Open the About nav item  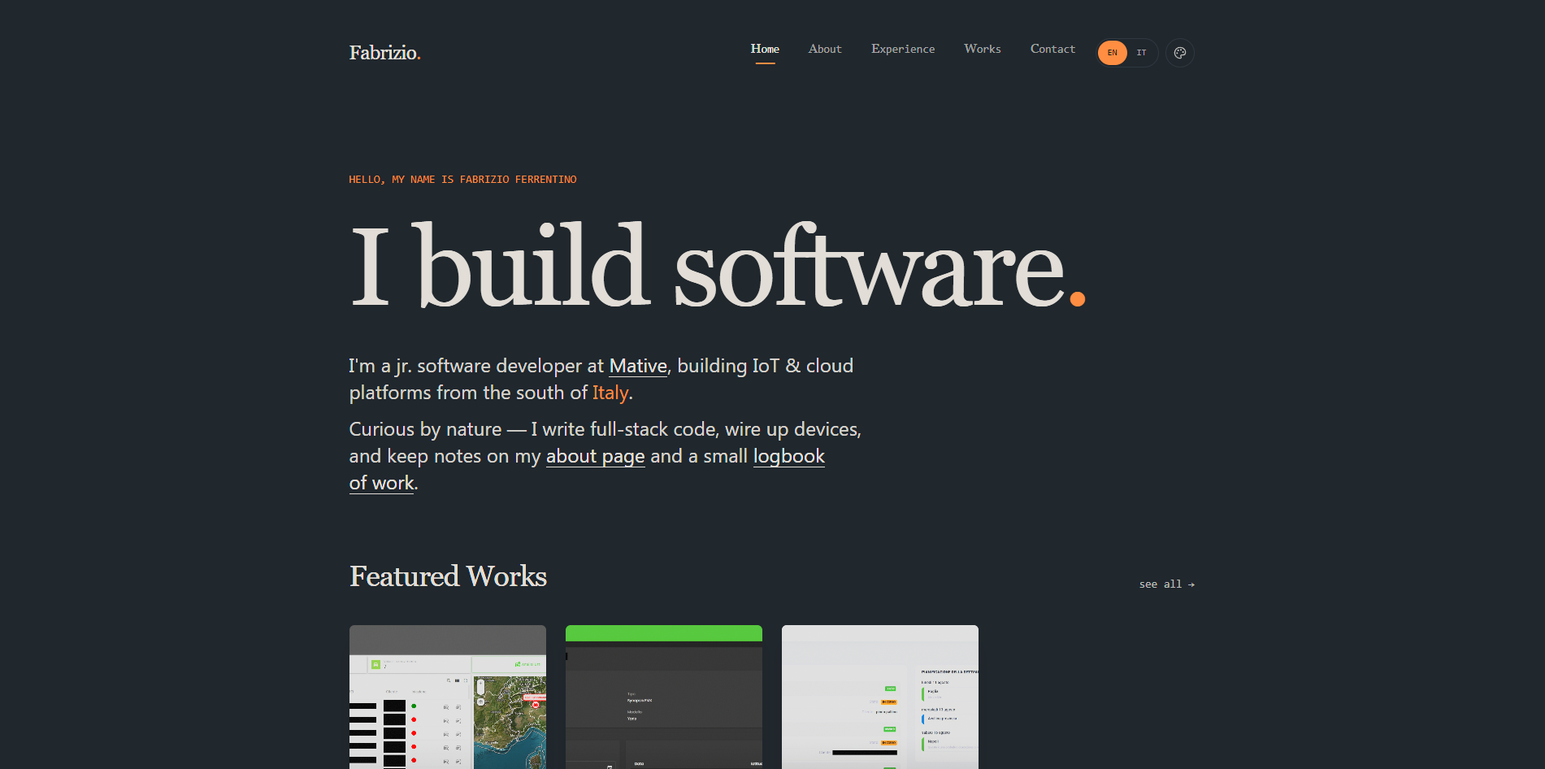[x=825, y=50]
